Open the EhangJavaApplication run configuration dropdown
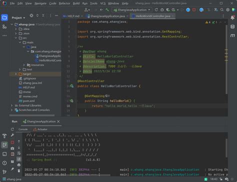237x182 pixels. coord(131,10)
